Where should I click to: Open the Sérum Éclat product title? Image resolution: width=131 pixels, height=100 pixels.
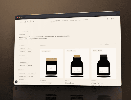click(x=69, y=83)
